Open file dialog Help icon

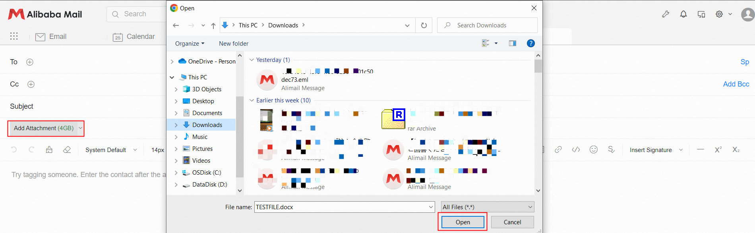[530, 43]
